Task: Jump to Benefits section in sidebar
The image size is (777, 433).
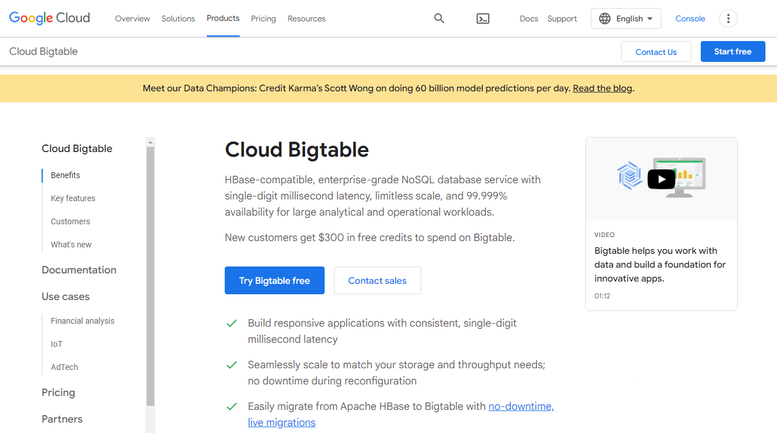Action: (x=65, y=175)
